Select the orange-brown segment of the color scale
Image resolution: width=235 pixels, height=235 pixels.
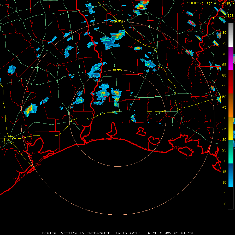point(231,105)
